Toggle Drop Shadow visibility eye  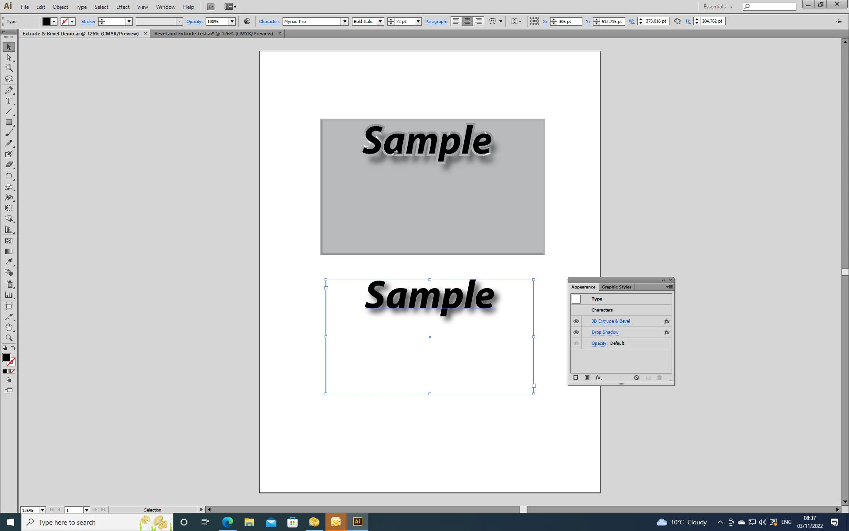[576, 332]
